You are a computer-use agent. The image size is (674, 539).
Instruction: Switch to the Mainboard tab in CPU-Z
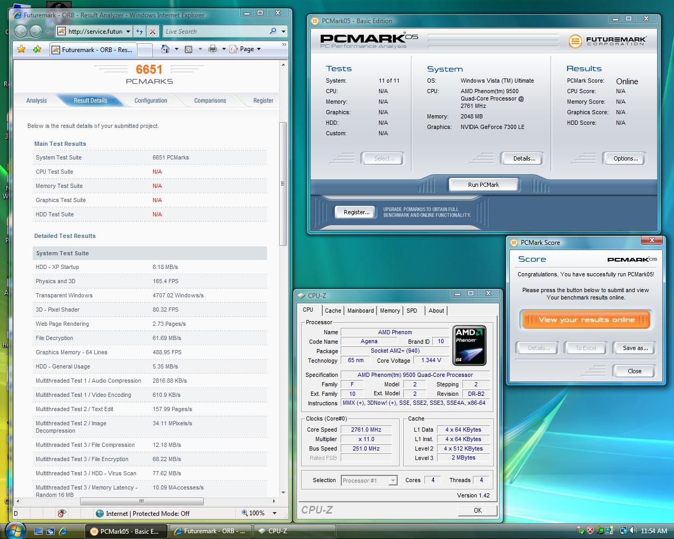click(x=361, y=311)
